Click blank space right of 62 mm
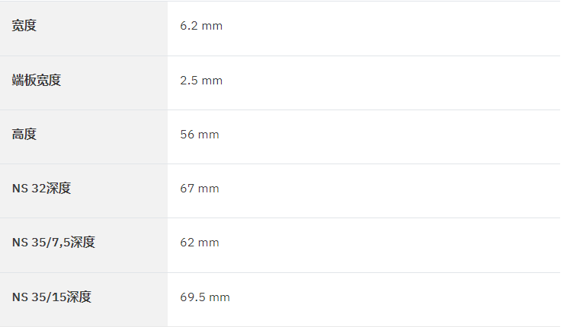 coord(390,246)
